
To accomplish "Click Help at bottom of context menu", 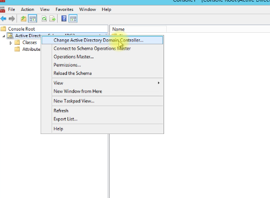I will click(102, 129).
